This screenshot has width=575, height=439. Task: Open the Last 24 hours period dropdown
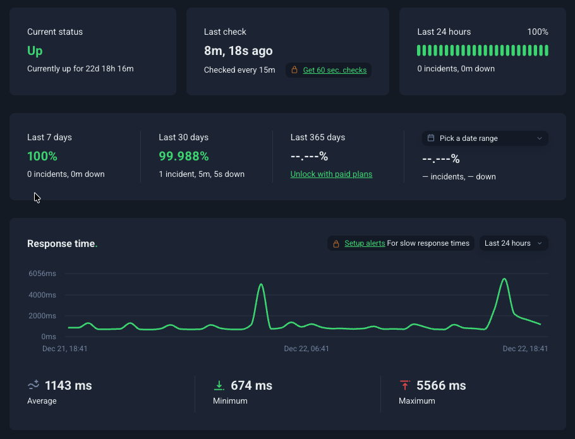point(513,243)
